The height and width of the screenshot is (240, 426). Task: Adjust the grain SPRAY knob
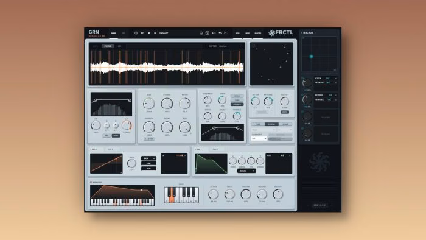click(167, 127)
